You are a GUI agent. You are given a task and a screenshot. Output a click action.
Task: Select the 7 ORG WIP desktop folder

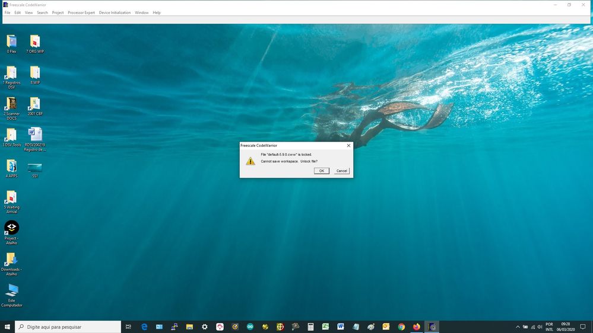pos(35,44)
